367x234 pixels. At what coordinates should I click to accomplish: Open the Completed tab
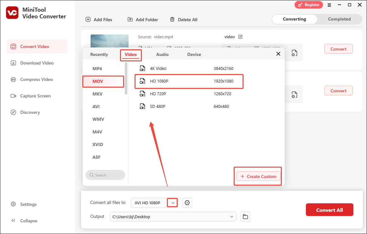[x=339, y=19]
